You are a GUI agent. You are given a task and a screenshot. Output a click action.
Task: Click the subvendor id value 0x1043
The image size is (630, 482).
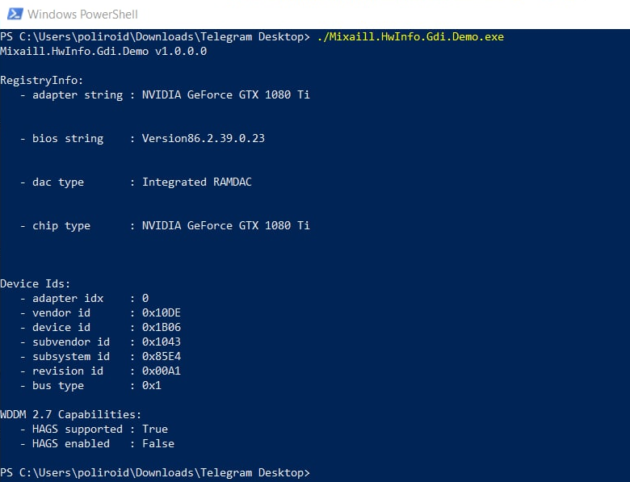(x=162, y=342)
